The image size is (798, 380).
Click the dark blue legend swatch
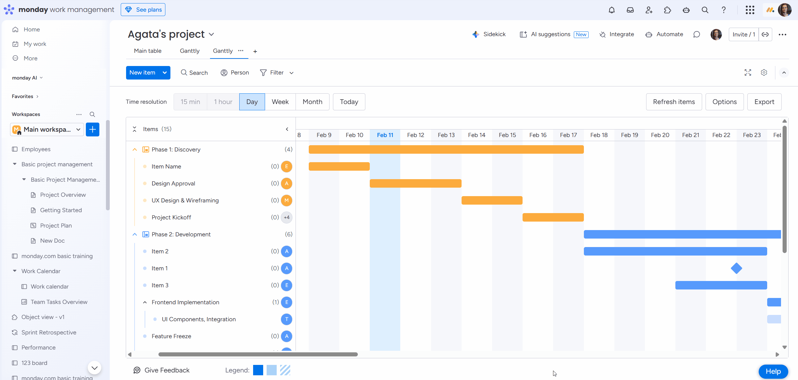[258, 370]
